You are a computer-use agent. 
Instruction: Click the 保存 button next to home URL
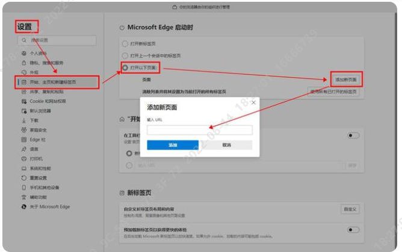tap(353, 165)
